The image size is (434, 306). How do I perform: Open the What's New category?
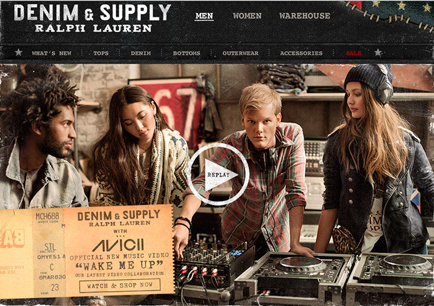point(51,53)
